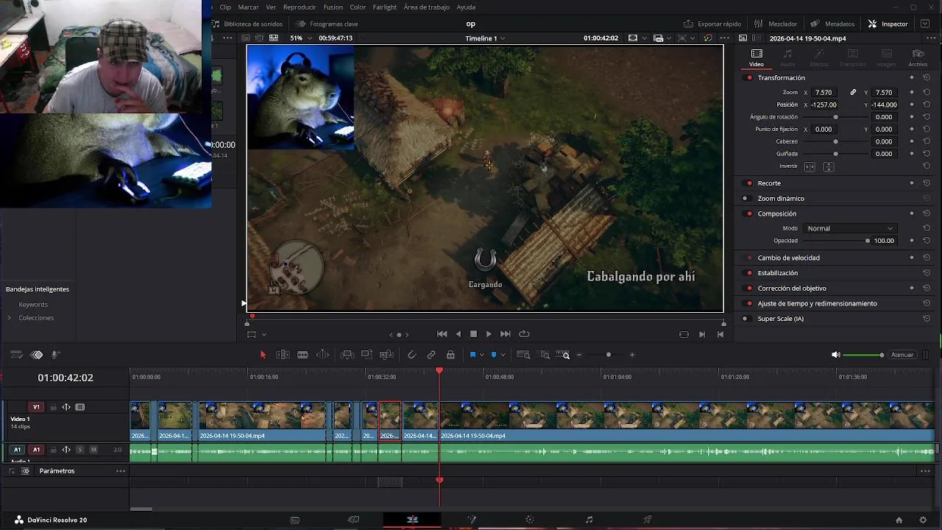Adjust the Ángulo de rotación slider
The height and width of the screenshot is (530, 942).
point(836,117)
